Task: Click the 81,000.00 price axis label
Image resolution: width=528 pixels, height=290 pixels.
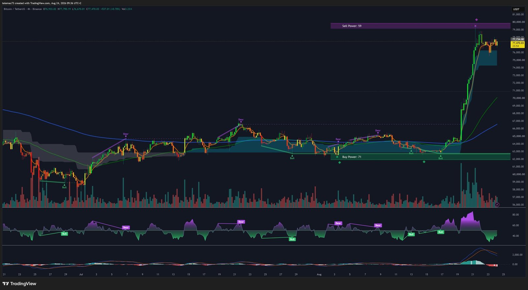Action: tap(518, 15)
